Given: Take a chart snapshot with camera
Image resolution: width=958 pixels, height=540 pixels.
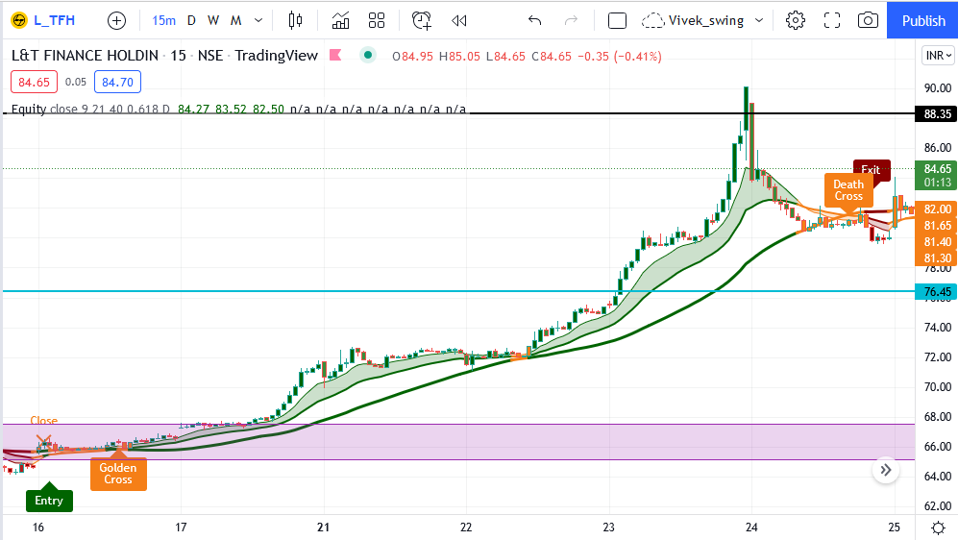Looking at the screenshot, I should click(x=868, y=21).
